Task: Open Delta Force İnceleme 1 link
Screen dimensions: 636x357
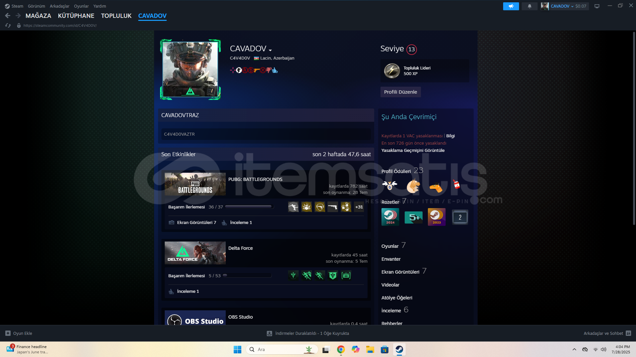Action: (188, 291)
